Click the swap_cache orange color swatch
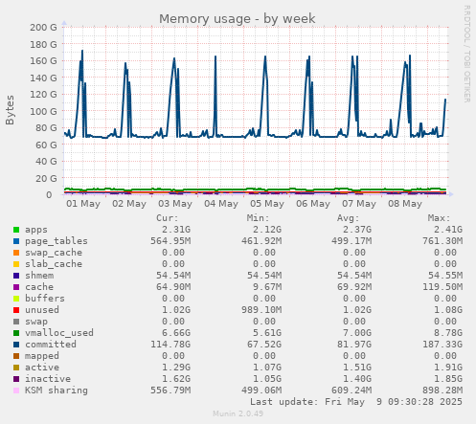 [16, 253]
